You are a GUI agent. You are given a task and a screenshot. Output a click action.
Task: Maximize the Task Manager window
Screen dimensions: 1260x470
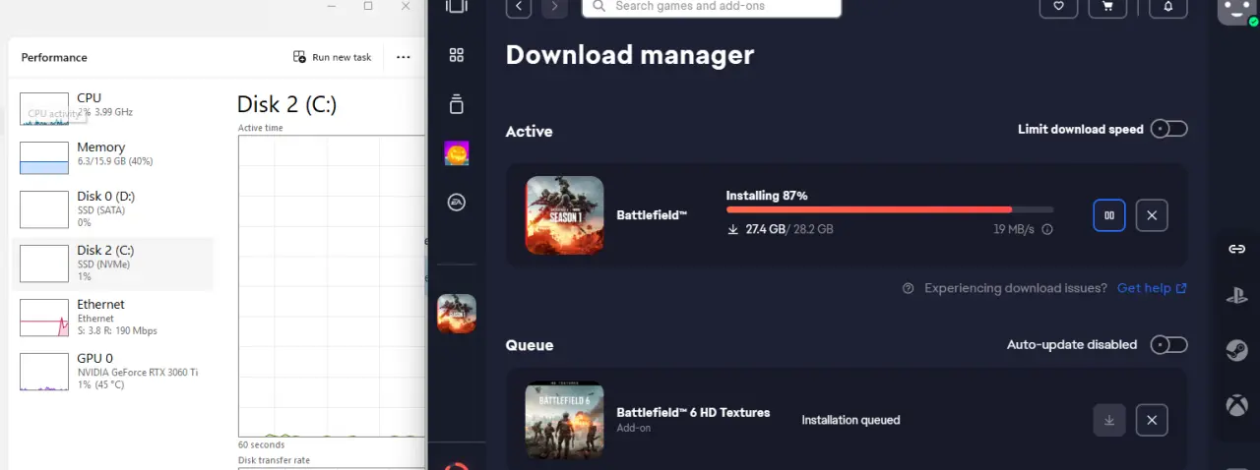click(x=368, y=6)
